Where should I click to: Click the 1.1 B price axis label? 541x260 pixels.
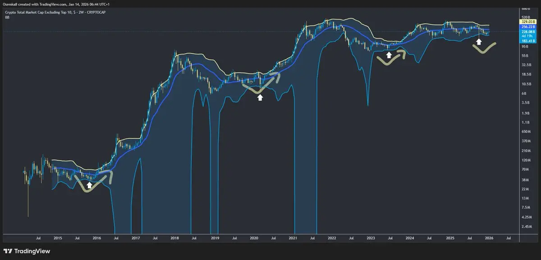point(525,122)
